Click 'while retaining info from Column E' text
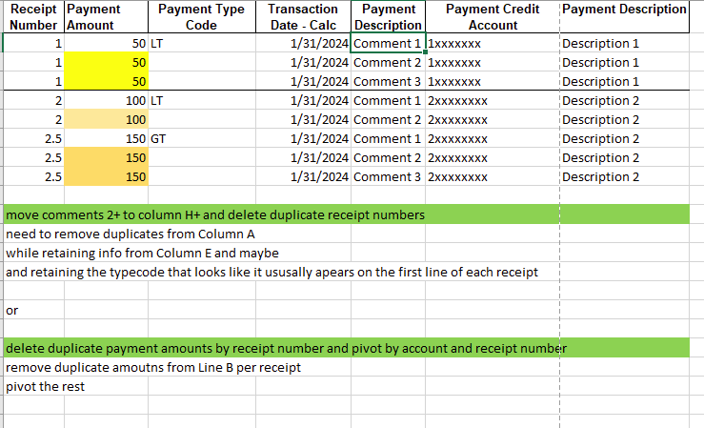 [142, 253]
